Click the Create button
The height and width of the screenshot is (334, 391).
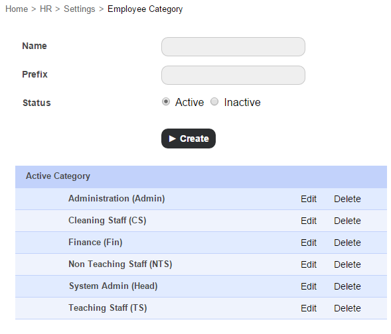(x=189, y=139)
